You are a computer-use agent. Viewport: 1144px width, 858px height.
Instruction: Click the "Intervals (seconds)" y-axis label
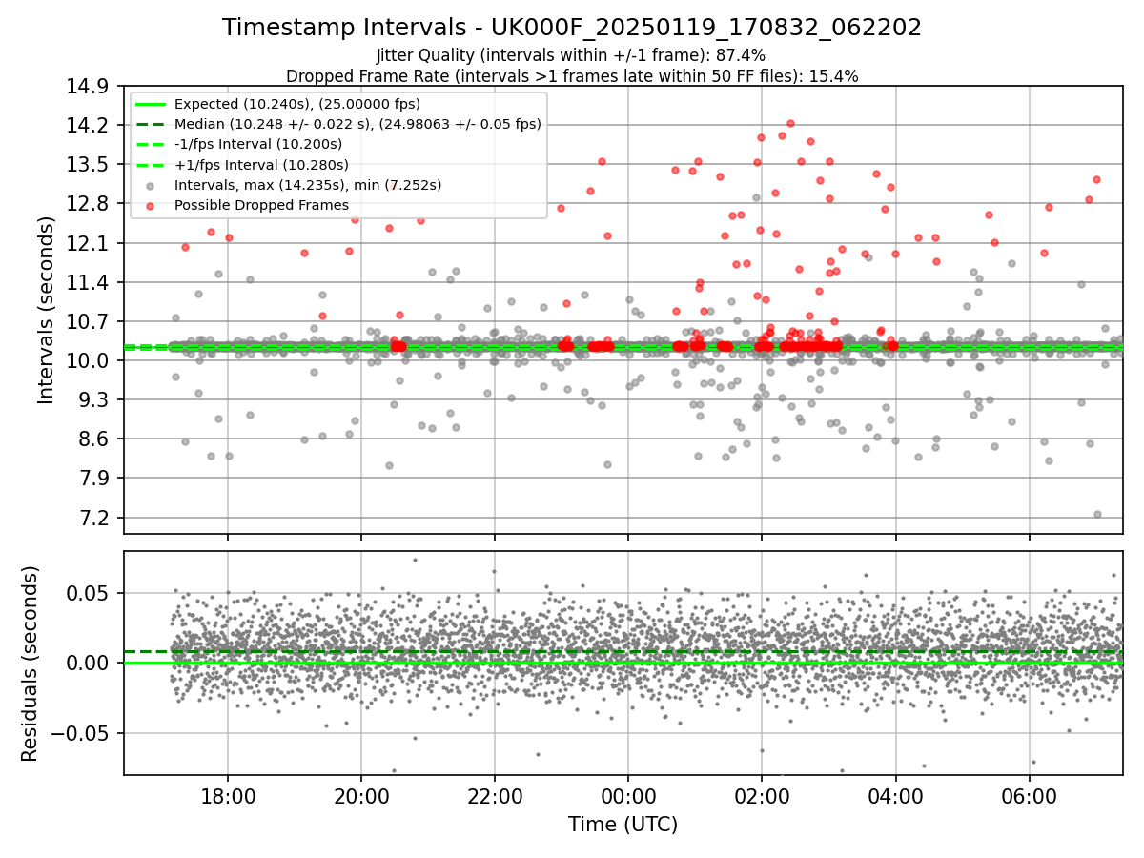(x=47, y=310)
